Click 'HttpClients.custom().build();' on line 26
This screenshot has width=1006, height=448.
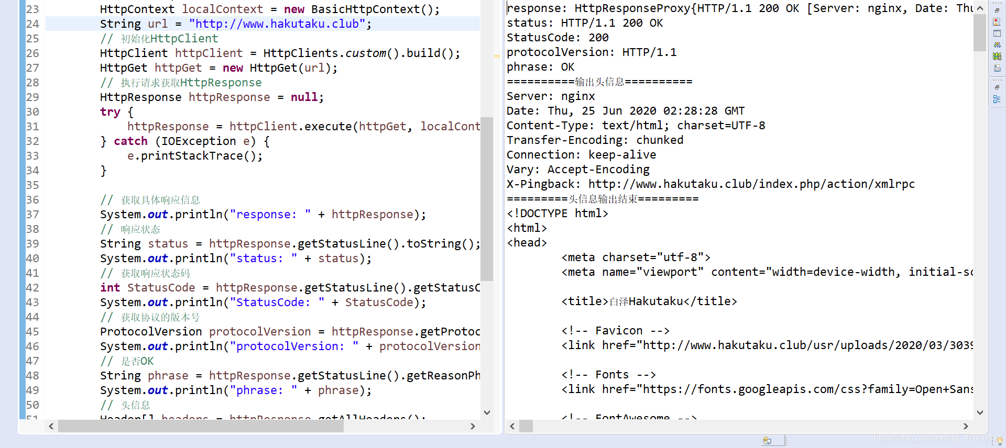(362, 53)
